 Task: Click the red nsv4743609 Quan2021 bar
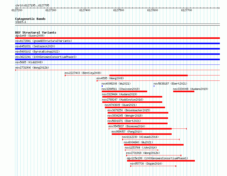point(135,107)
